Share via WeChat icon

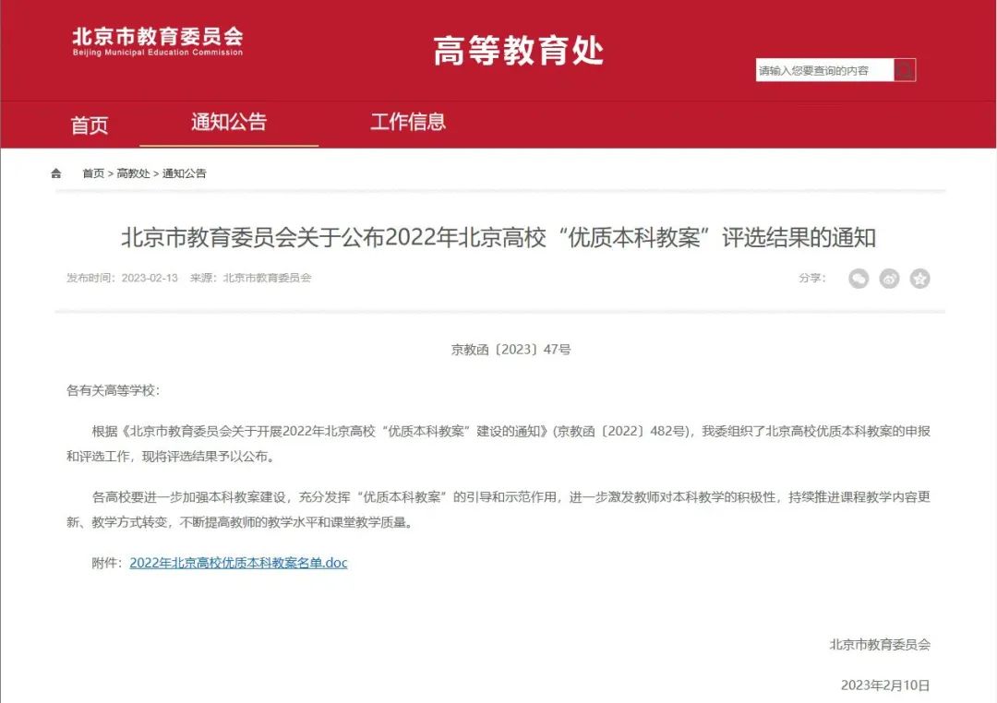click(859, 279)
